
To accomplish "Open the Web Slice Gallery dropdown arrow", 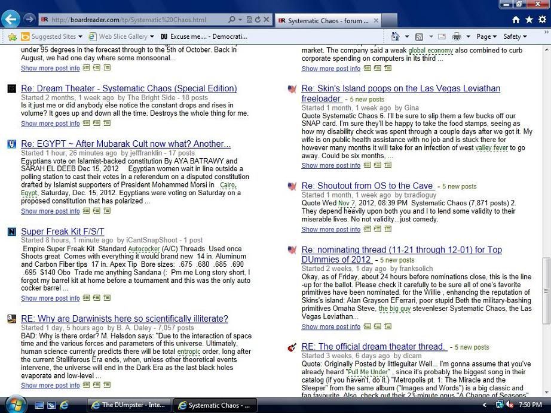I will tap(152, 36).
